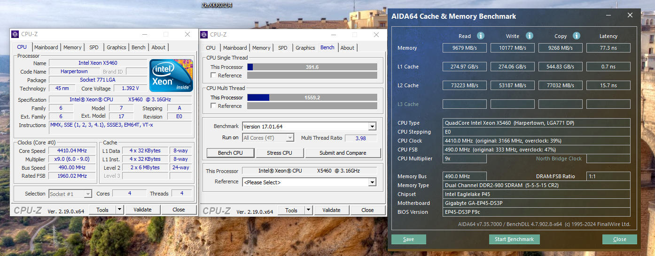Click Start Benchmark in AIDA64
The height and width of the screenshot is (256, 655).
[x=515, y=239]
